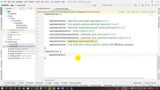Open the Event Log tool window
160x90 pixels.
pyautogui.click(x=138, y=83)
